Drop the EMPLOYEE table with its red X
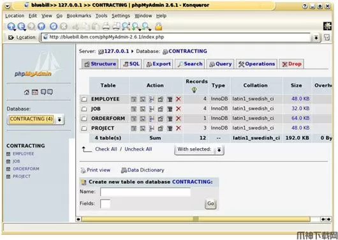 click(x=179, y=99)
